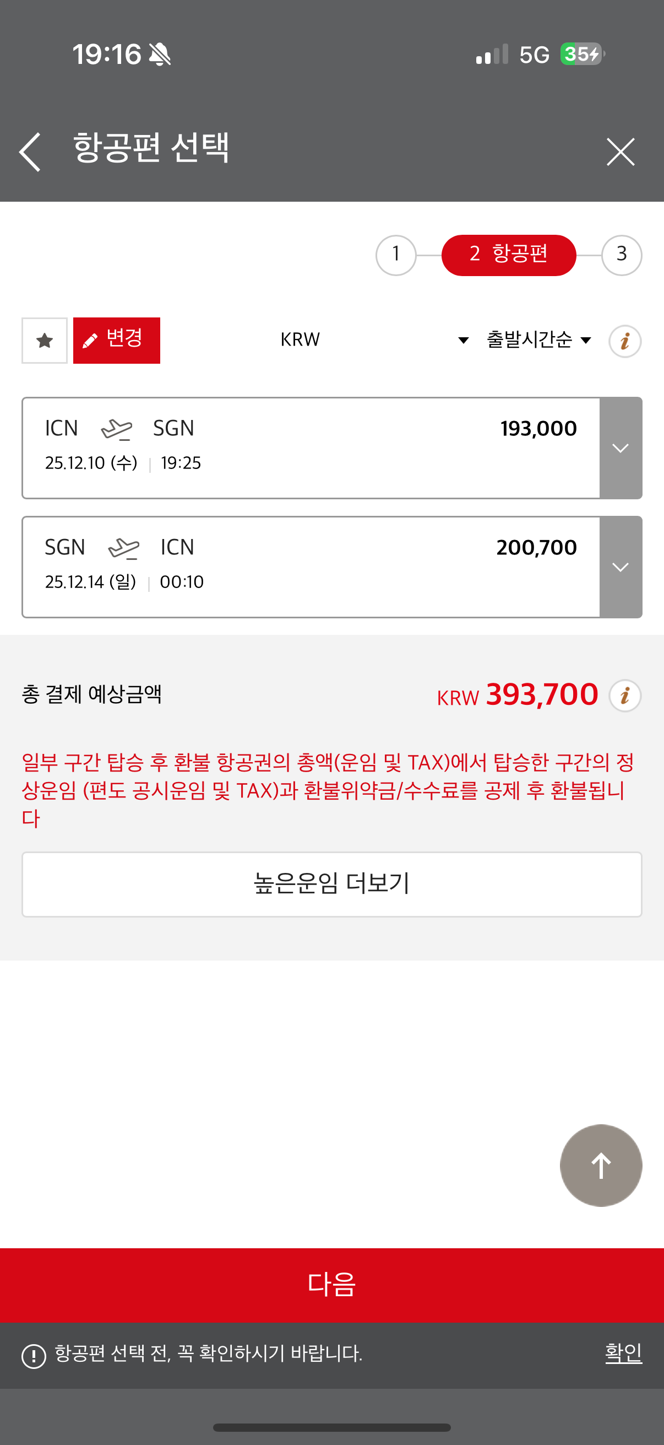This screenshot has height=1445, width=664.
Task: Tap the back arrow in header
Action: pos(30,152)
